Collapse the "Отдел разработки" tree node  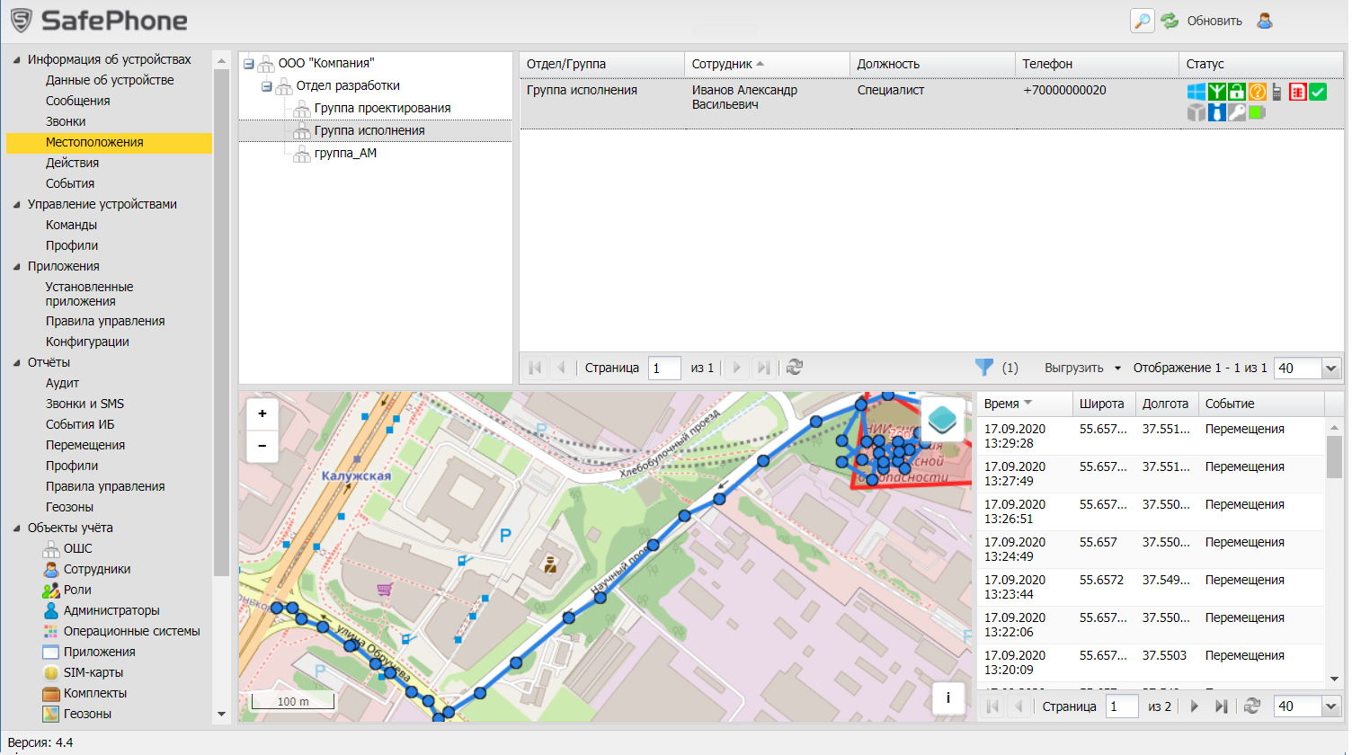(267, 86)
